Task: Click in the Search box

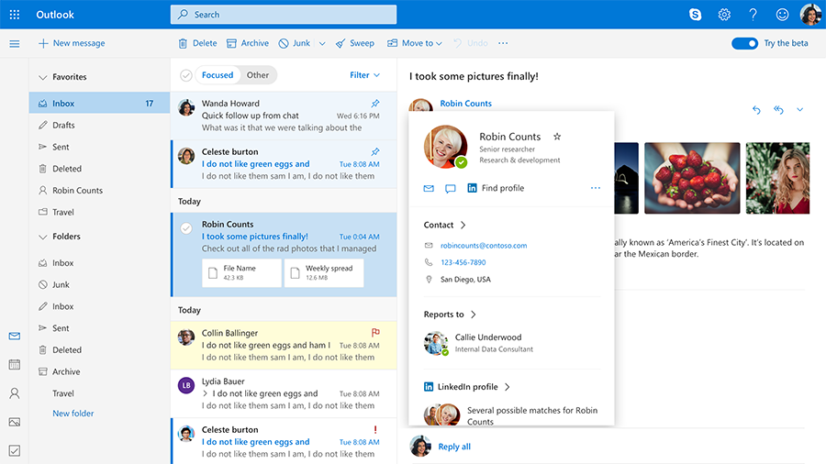Action: (x=284, y=15)
